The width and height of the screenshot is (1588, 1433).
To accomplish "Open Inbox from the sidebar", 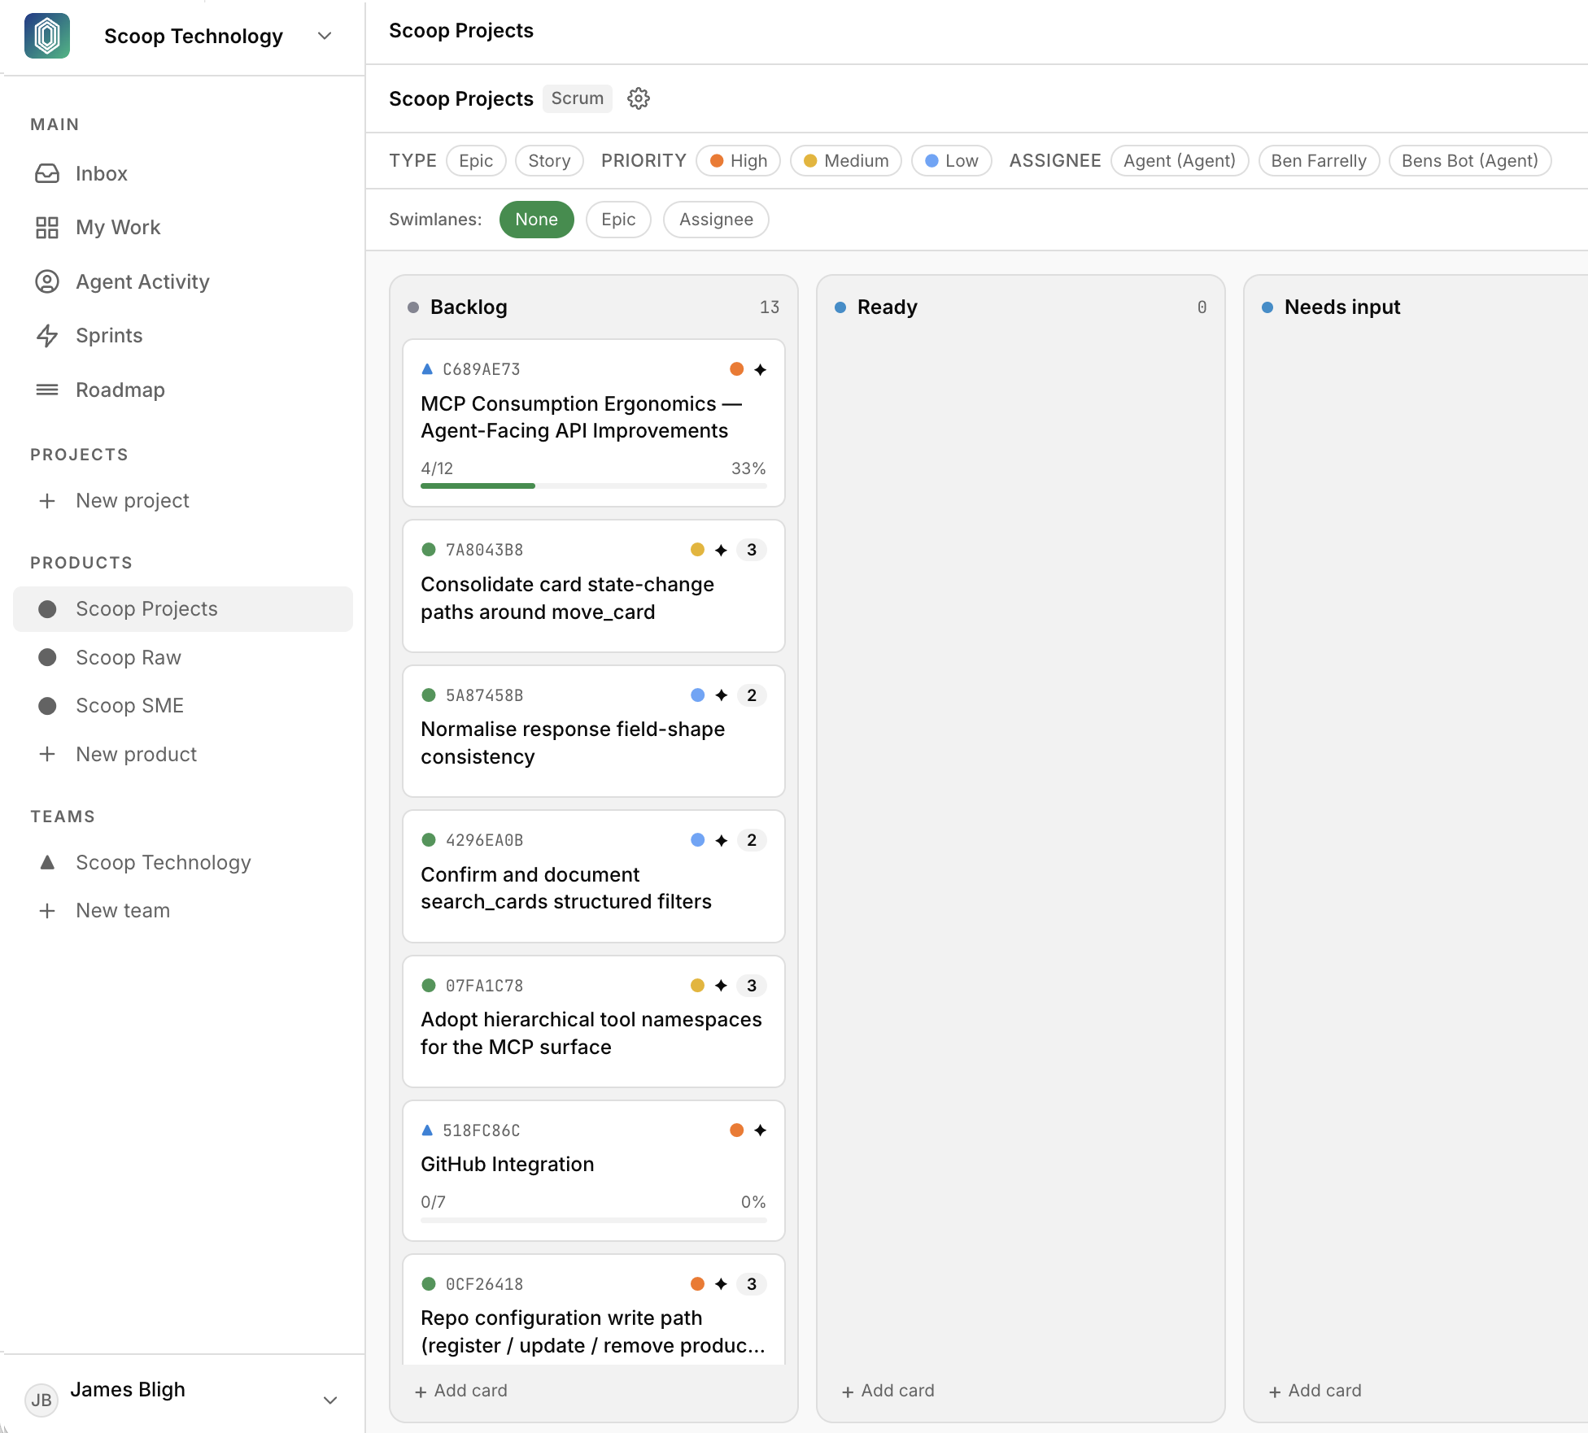I will [x=183, y=173].
